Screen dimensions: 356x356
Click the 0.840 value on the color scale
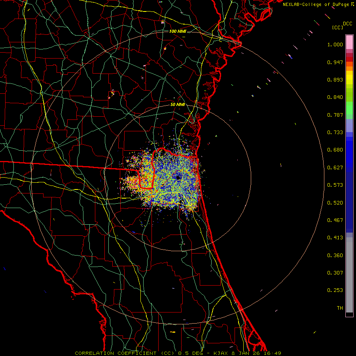point(335,97)
